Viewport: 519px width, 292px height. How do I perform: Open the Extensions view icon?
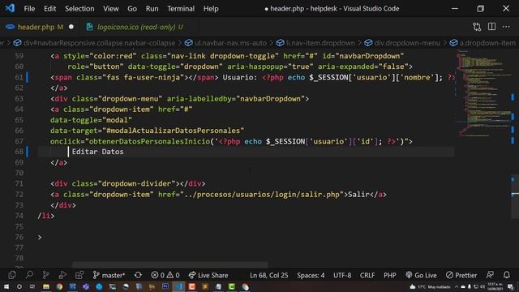(79, 275)
